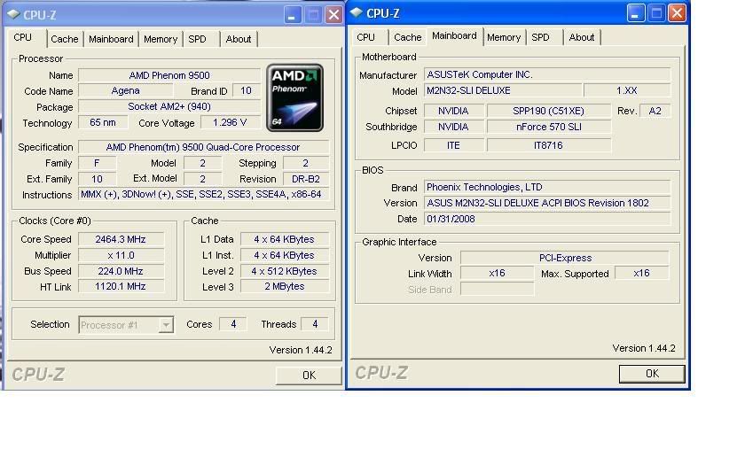Click the AMD Phenom 9500 name field

(169, 75)
